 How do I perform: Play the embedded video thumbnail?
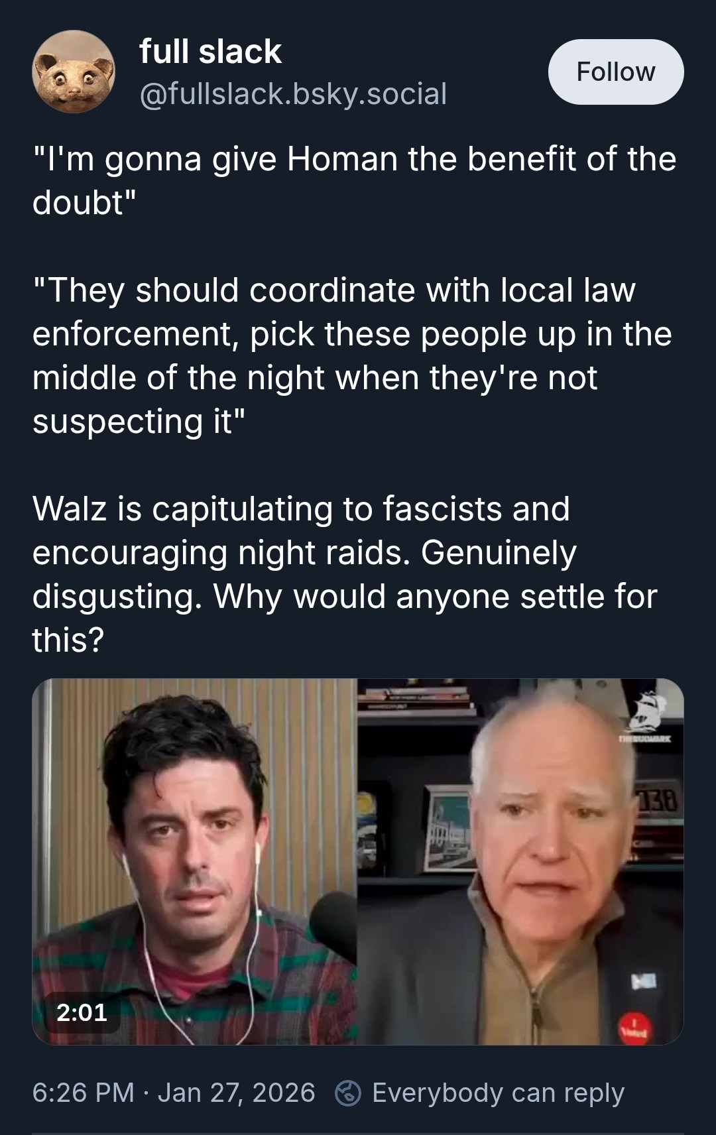[x=358, y=861]
